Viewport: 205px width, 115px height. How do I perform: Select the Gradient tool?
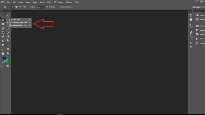tap(8, 36)
